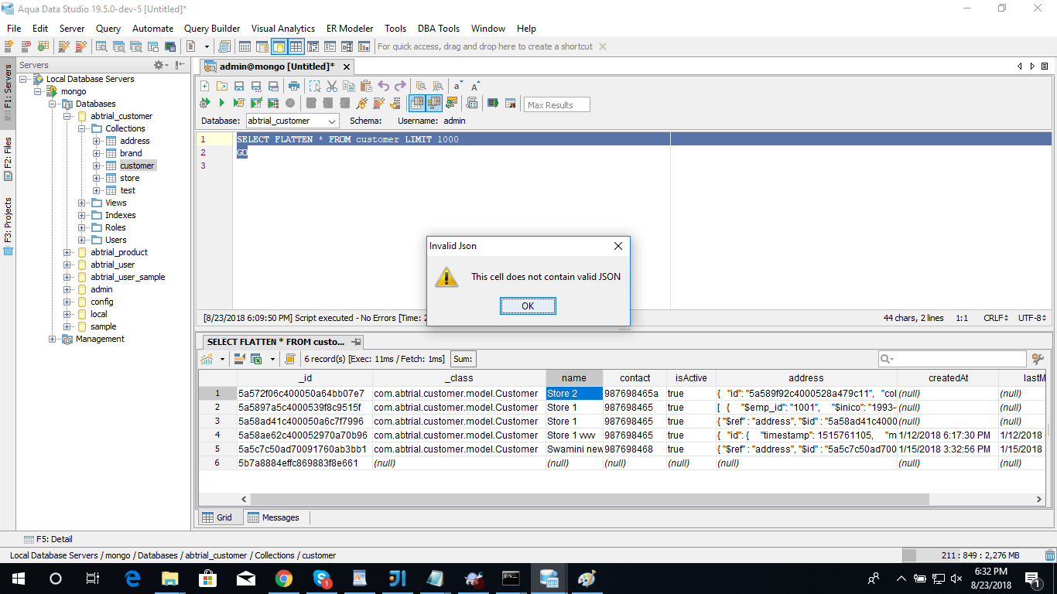Open the F5: Detail panel
Image resolution: width=1057 pixels, height=594 pixels.
point(48,539)
